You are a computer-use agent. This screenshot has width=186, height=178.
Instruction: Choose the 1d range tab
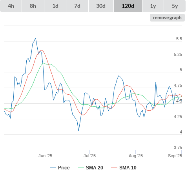click(x=55, y=6)
